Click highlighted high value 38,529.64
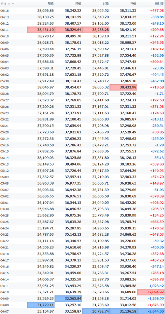 click(68, 30)
